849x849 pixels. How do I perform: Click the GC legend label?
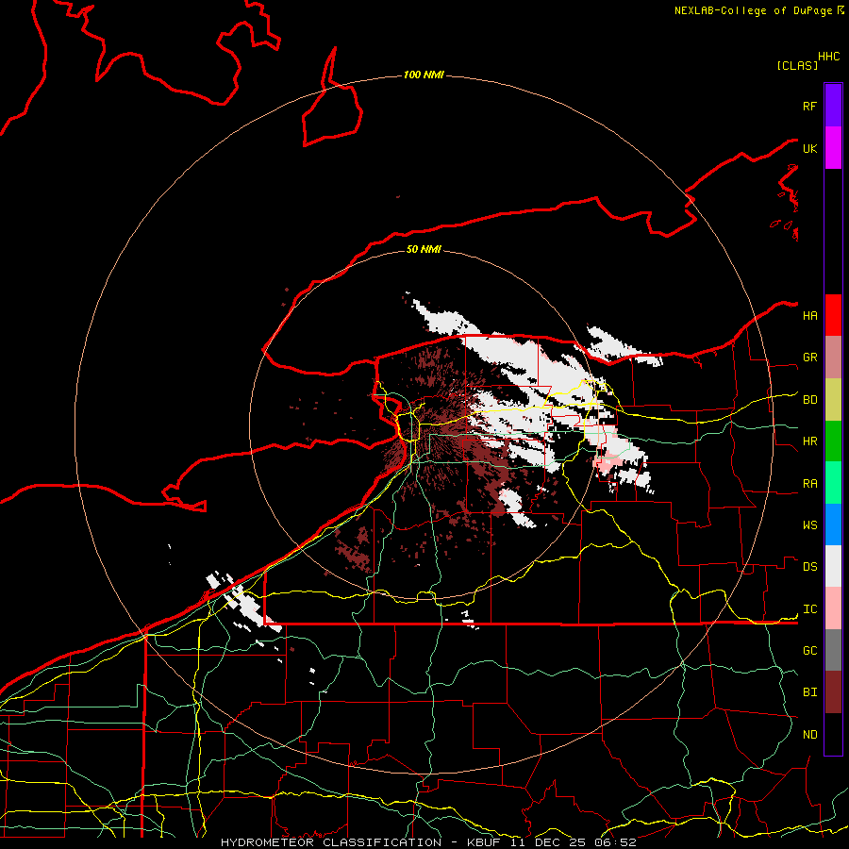click(809, 650)
